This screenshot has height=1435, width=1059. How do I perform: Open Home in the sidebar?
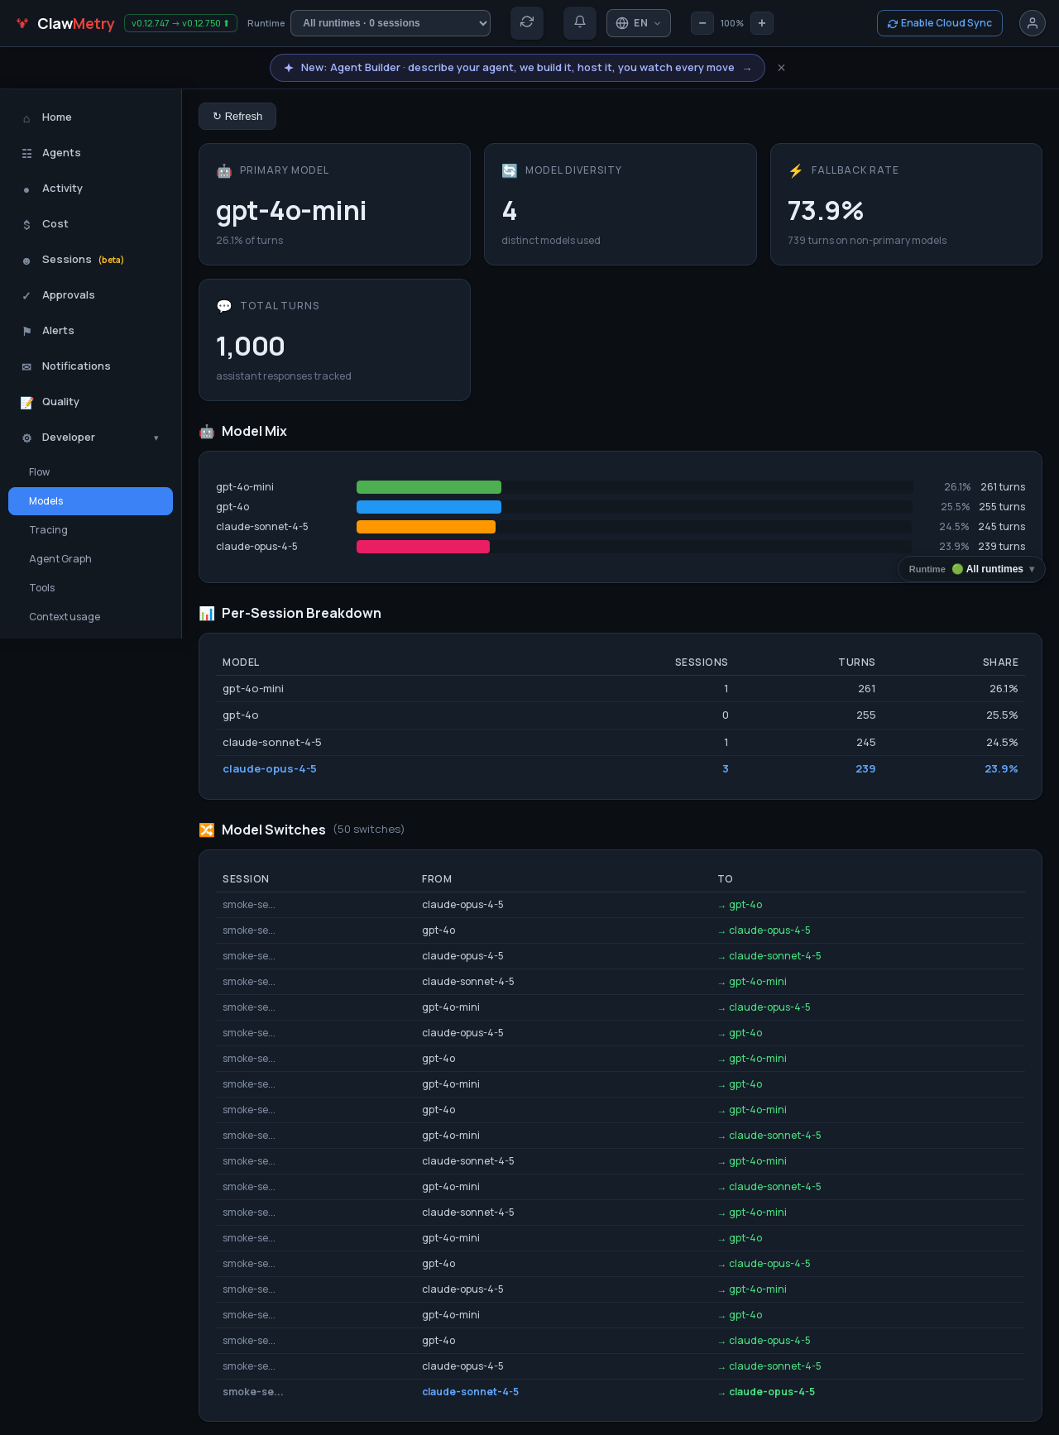91,117
